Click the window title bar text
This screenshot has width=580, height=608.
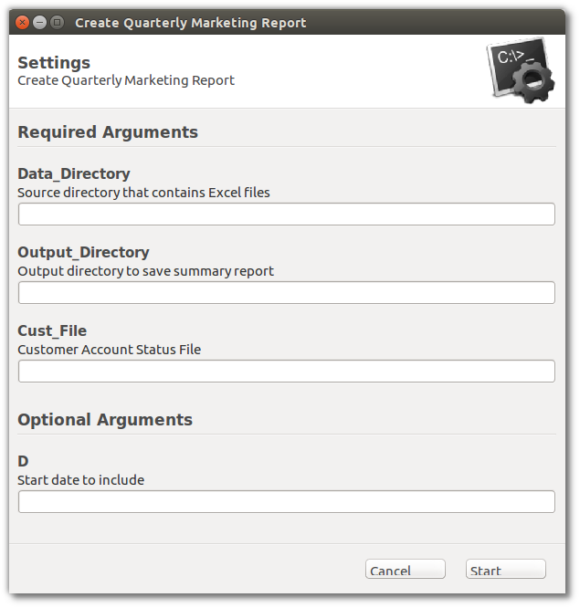coord(191,23)
